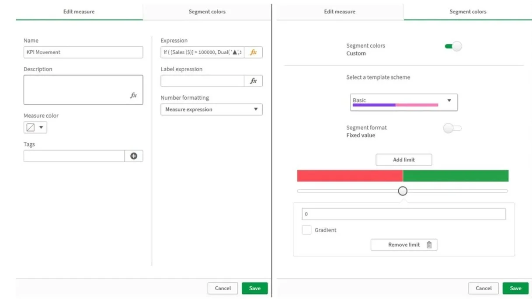Open the Number formatting dropdown
This screenshot has width=532, height=299.
tap(212, 109)
